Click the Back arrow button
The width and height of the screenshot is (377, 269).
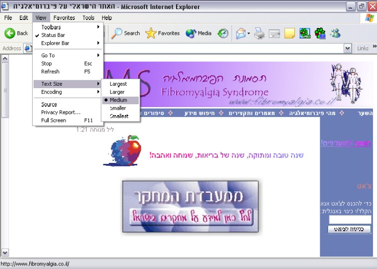[x=16, y=33]
